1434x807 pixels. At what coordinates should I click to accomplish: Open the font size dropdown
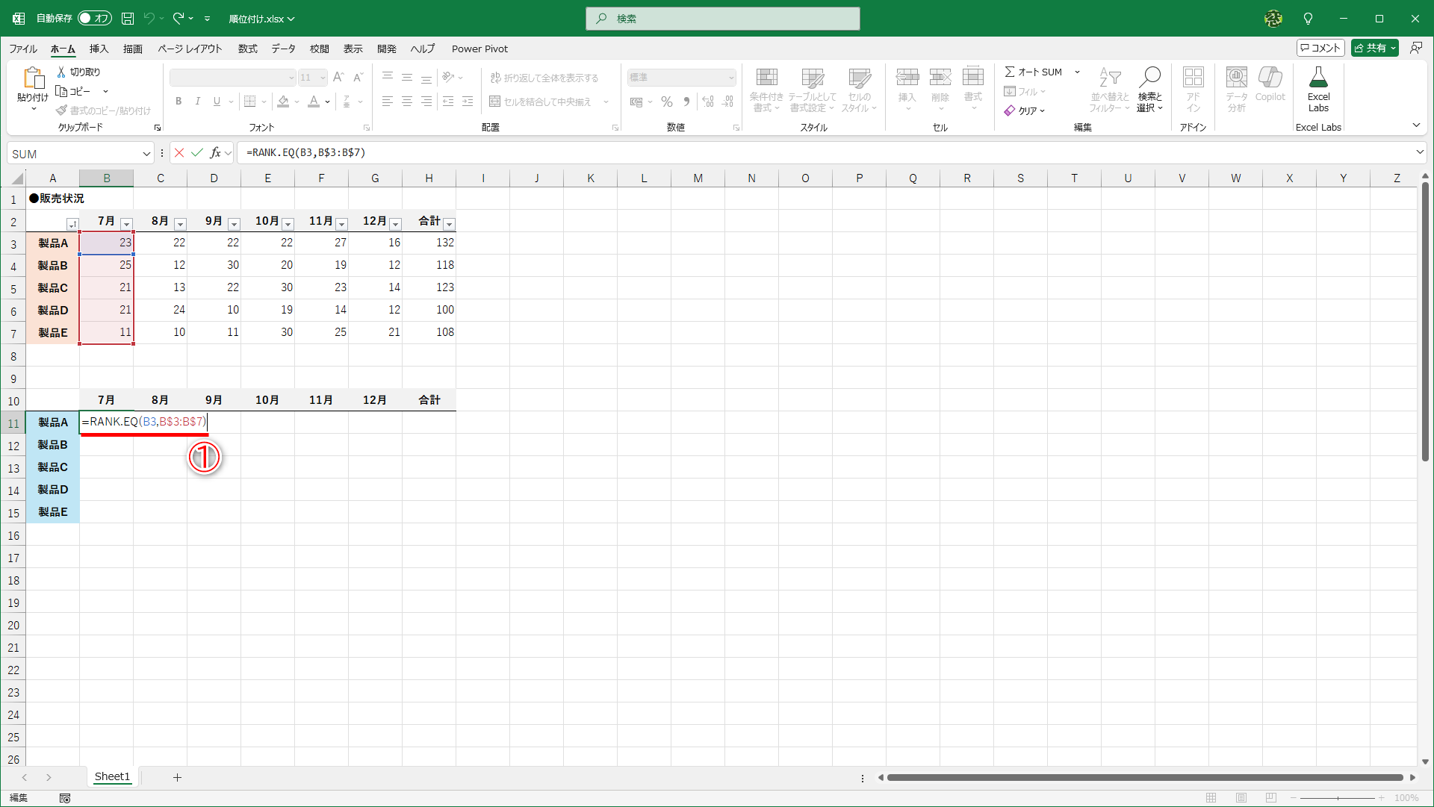322,77
